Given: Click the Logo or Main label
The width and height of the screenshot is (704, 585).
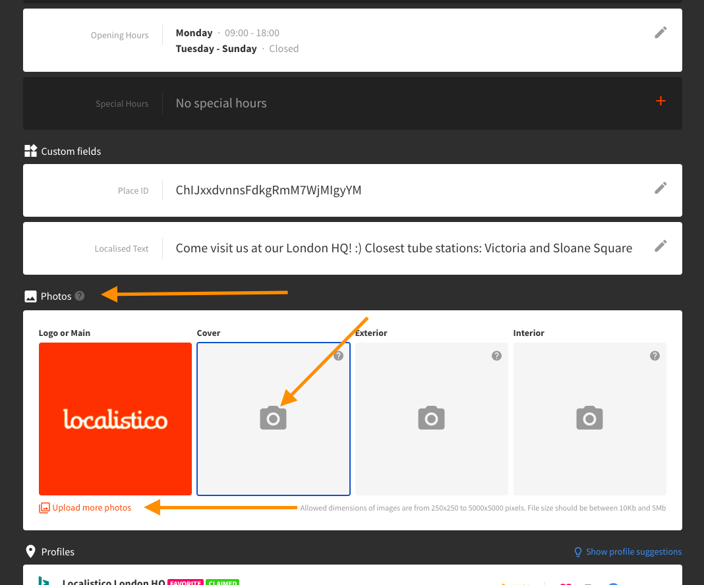Looking at the screenshot, I should tap(64, 333).
